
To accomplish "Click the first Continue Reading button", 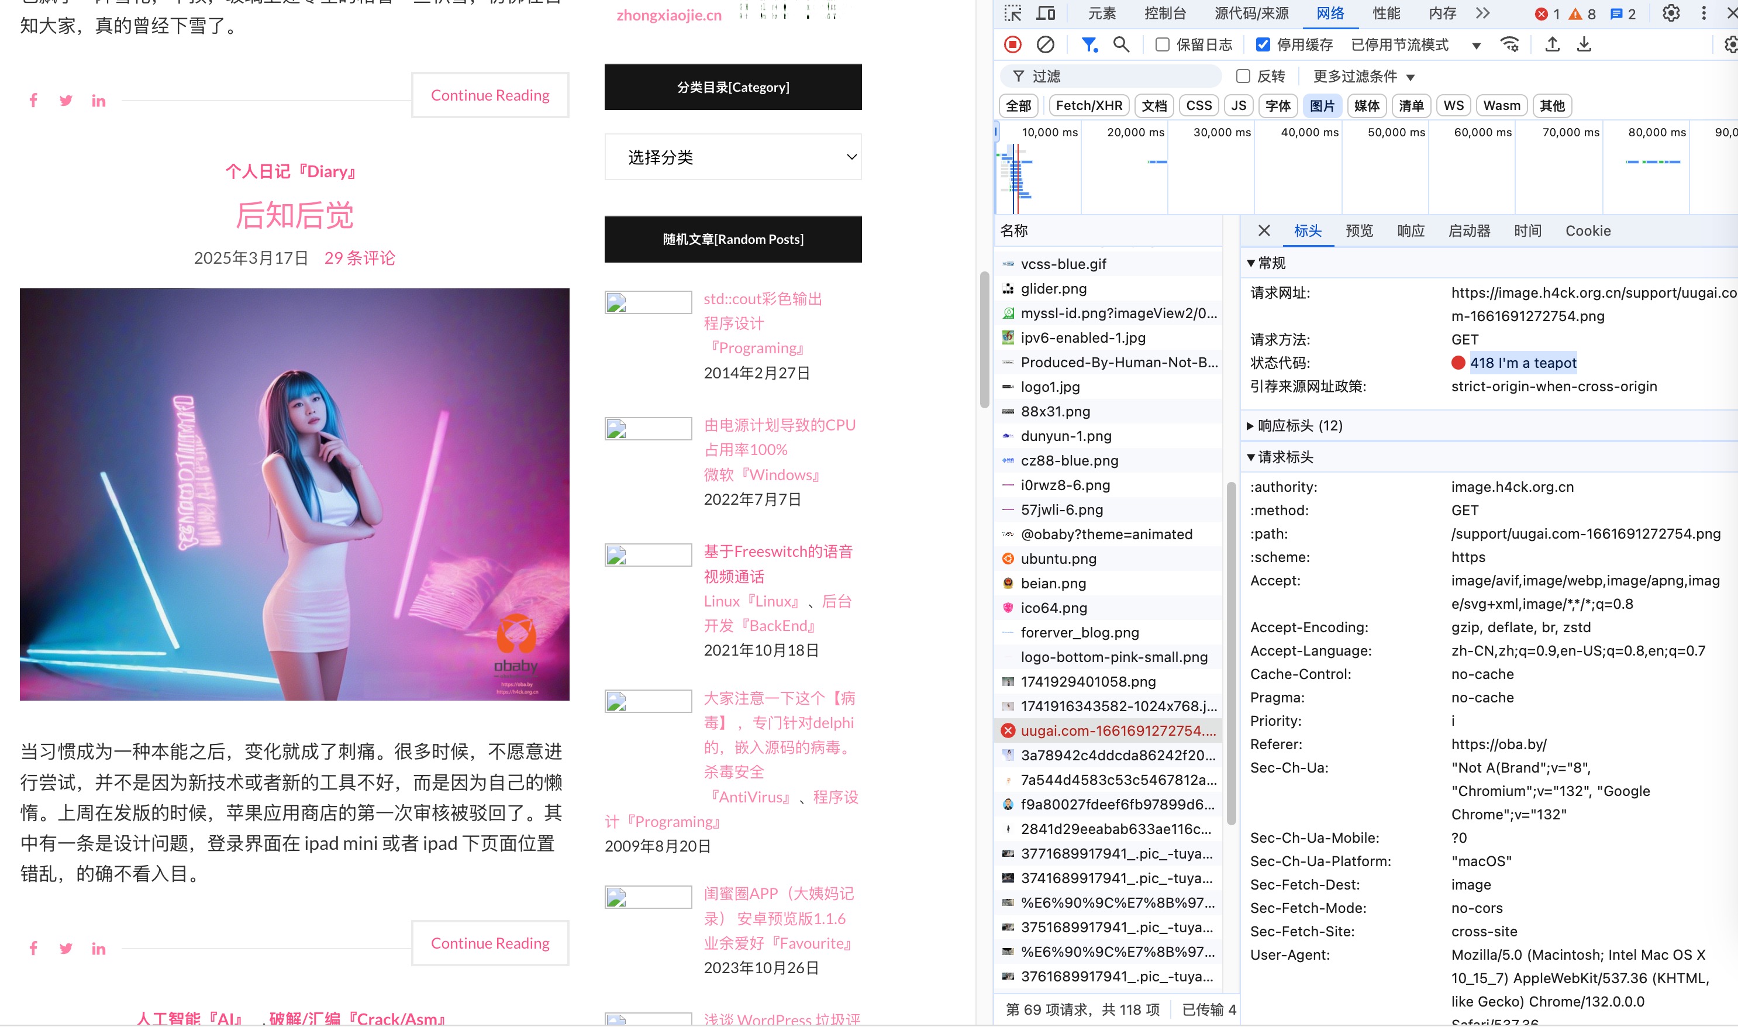I will click(490, 95).
